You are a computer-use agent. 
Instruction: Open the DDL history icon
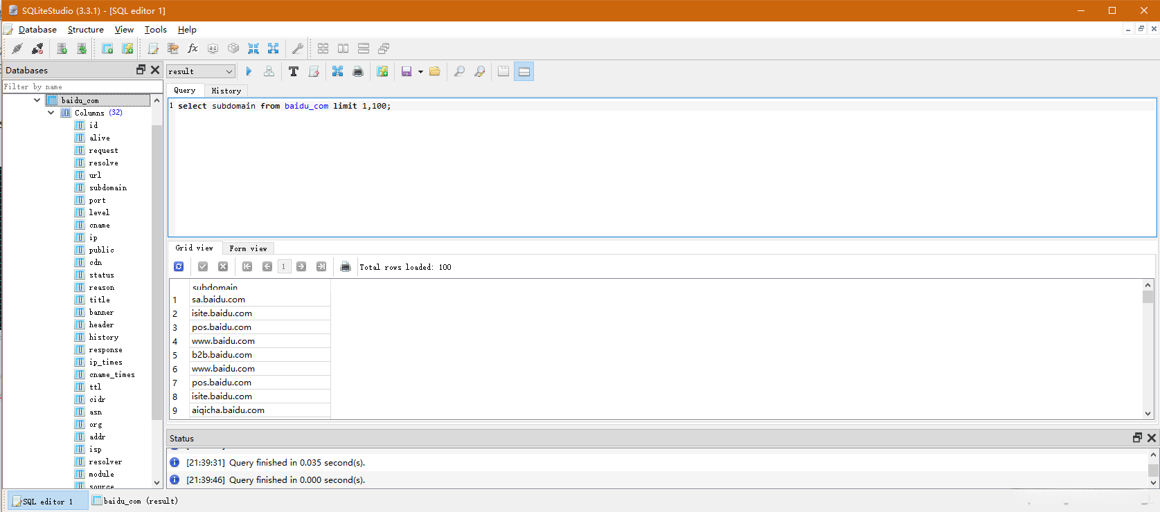tap(173, 48)
